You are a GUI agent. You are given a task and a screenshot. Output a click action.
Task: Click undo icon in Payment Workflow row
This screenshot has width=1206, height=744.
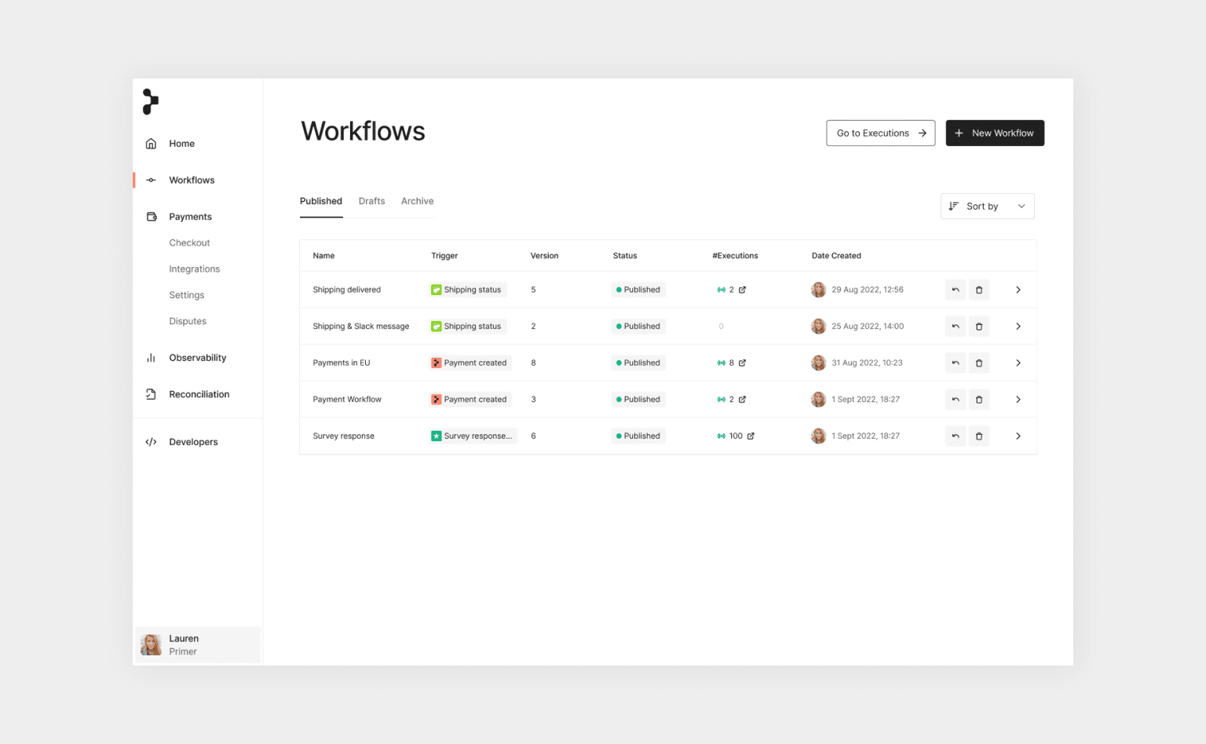(x=956, y=399)
